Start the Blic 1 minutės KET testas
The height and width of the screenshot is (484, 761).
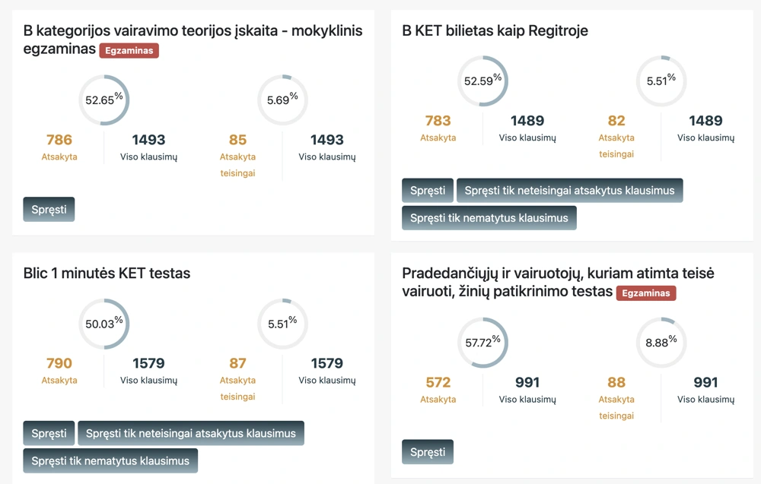[49, 433]
